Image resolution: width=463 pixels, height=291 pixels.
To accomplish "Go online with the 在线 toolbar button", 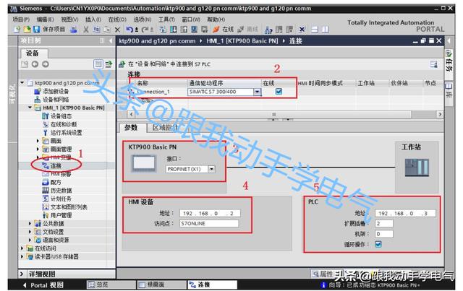I will 223,29.
